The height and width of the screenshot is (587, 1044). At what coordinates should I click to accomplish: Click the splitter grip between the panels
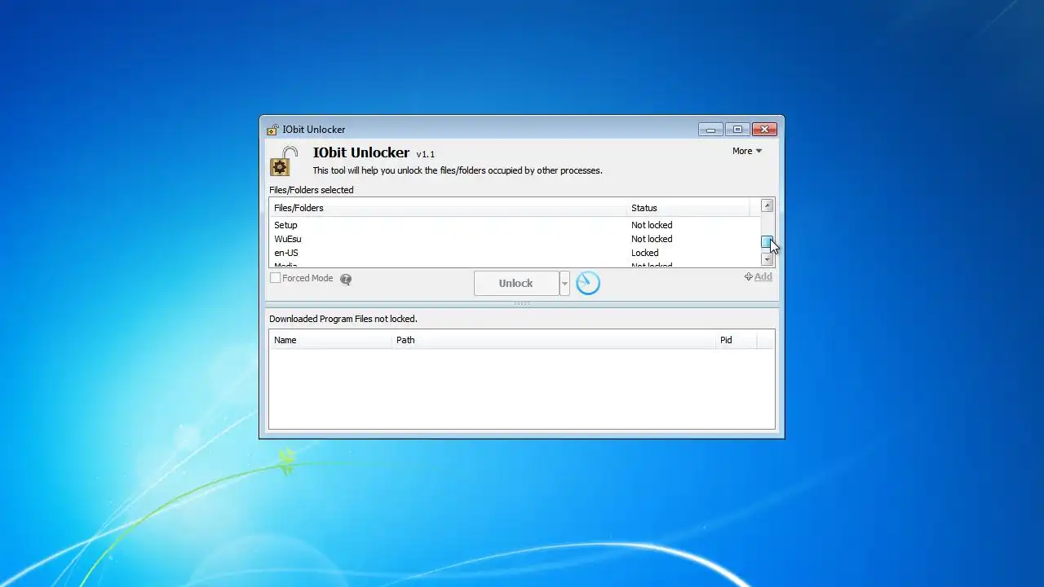pyautogui.click(x=522, y=303)
